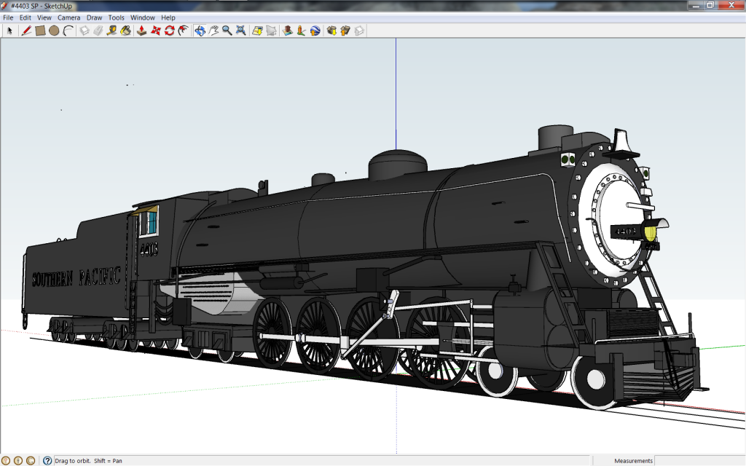Select the Move tool red arrows
This screenshot has height=466, width=746.
[156, 31]
